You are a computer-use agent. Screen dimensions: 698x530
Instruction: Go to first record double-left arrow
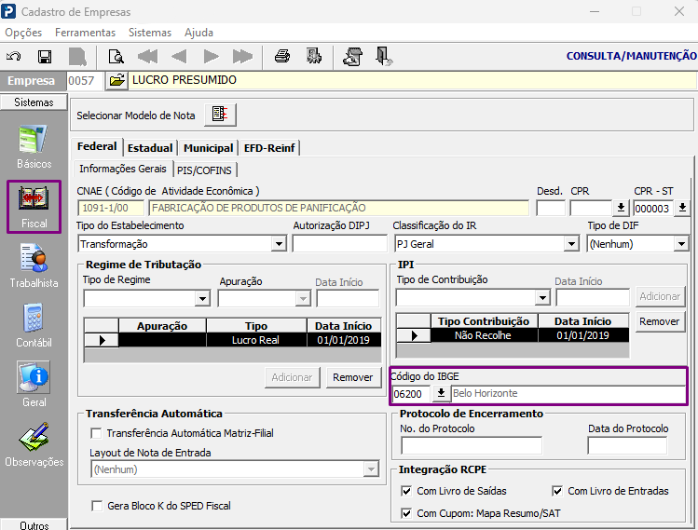click(148, 57)
